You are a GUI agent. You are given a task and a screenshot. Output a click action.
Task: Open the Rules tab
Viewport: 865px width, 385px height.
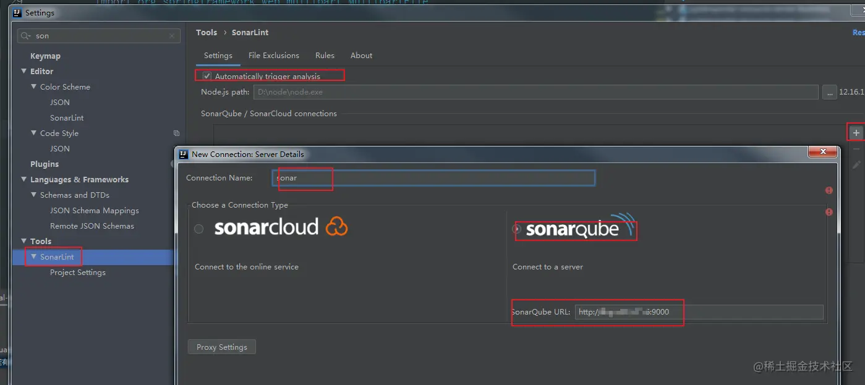click(325, 55)
